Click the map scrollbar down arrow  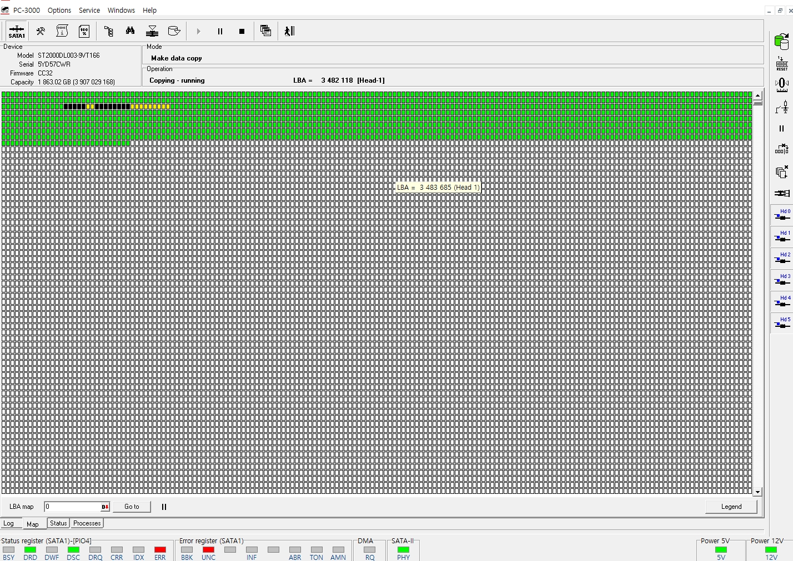(757, 492)
